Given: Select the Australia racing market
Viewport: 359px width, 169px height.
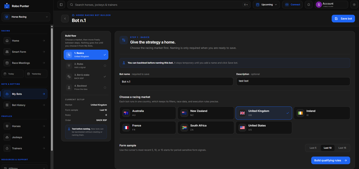Looking at the screenshot, I should [148, 113].
